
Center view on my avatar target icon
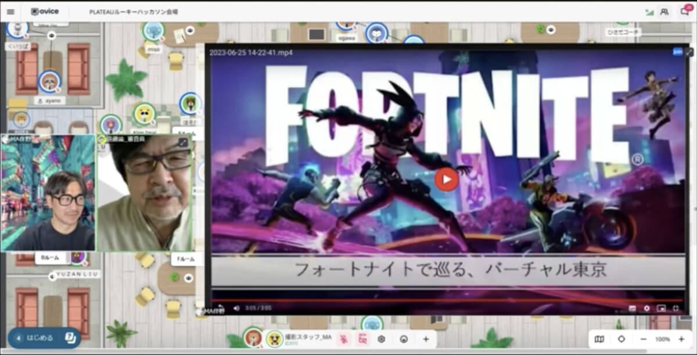pyautogui.click(x=621, y=339)
